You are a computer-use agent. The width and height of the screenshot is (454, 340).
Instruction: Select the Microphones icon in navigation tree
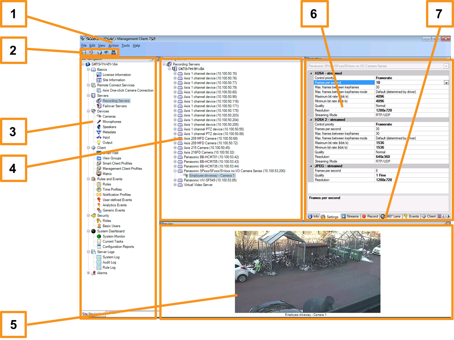(99, 122)
